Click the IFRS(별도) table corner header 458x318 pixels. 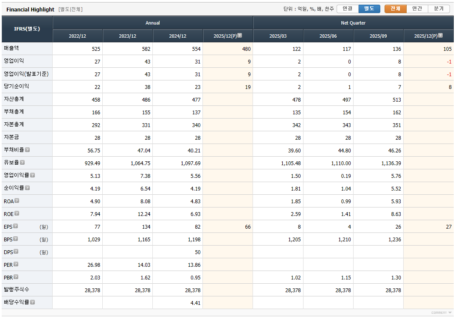pos(27,29)
